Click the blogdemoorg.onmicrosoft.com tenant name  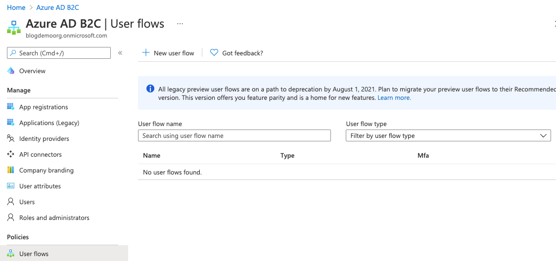(x=67, y=36)
